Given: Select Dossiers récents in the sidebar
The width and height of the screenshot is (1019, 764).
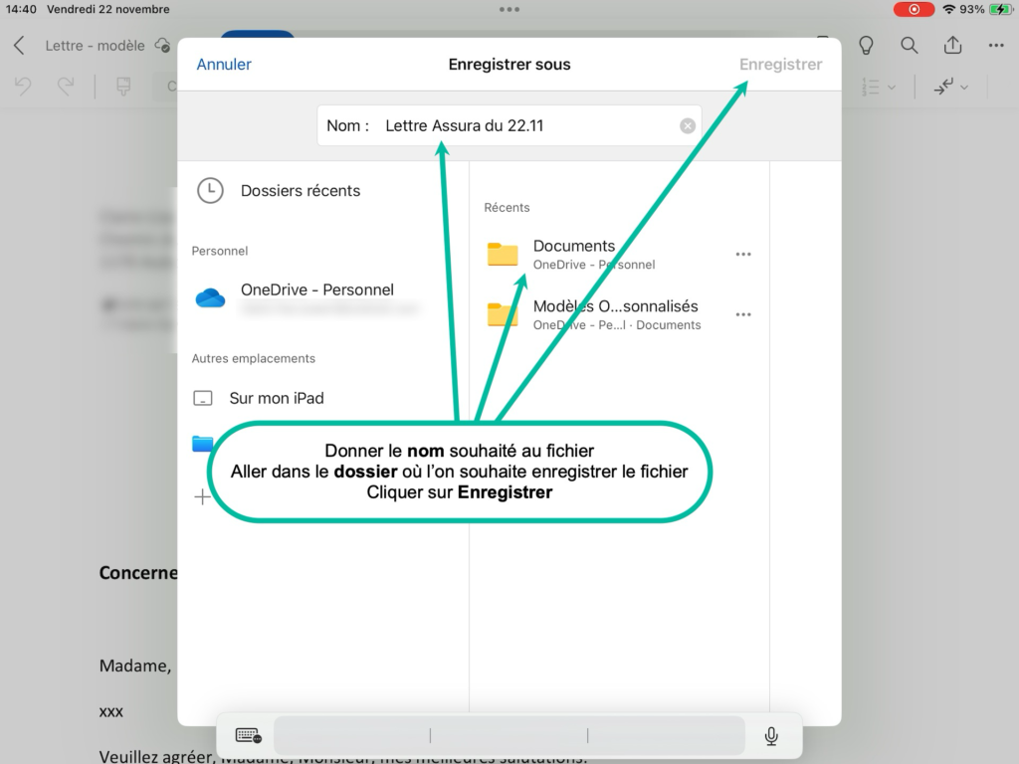Looking at the screenshot, I should [x=299, y=191].
